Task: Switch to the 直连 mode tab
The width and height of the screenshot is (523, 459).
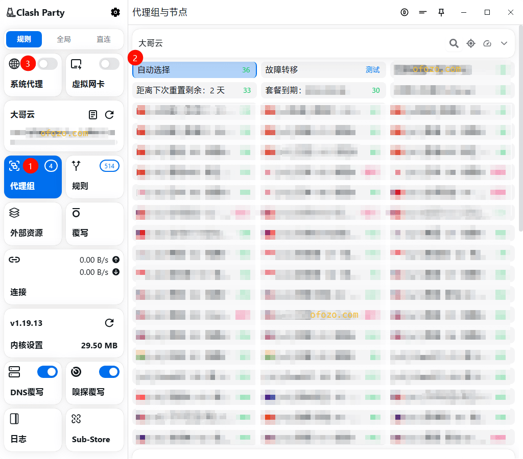Action: click(104, 39)
